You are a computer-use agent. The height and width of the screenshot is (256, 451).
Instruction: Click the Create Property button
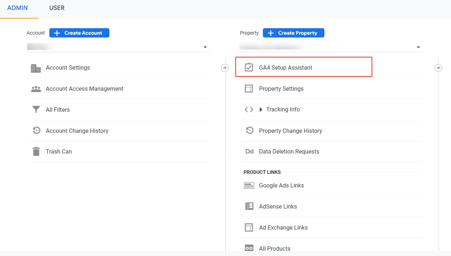pyautogui.click(x=293, y=33)
